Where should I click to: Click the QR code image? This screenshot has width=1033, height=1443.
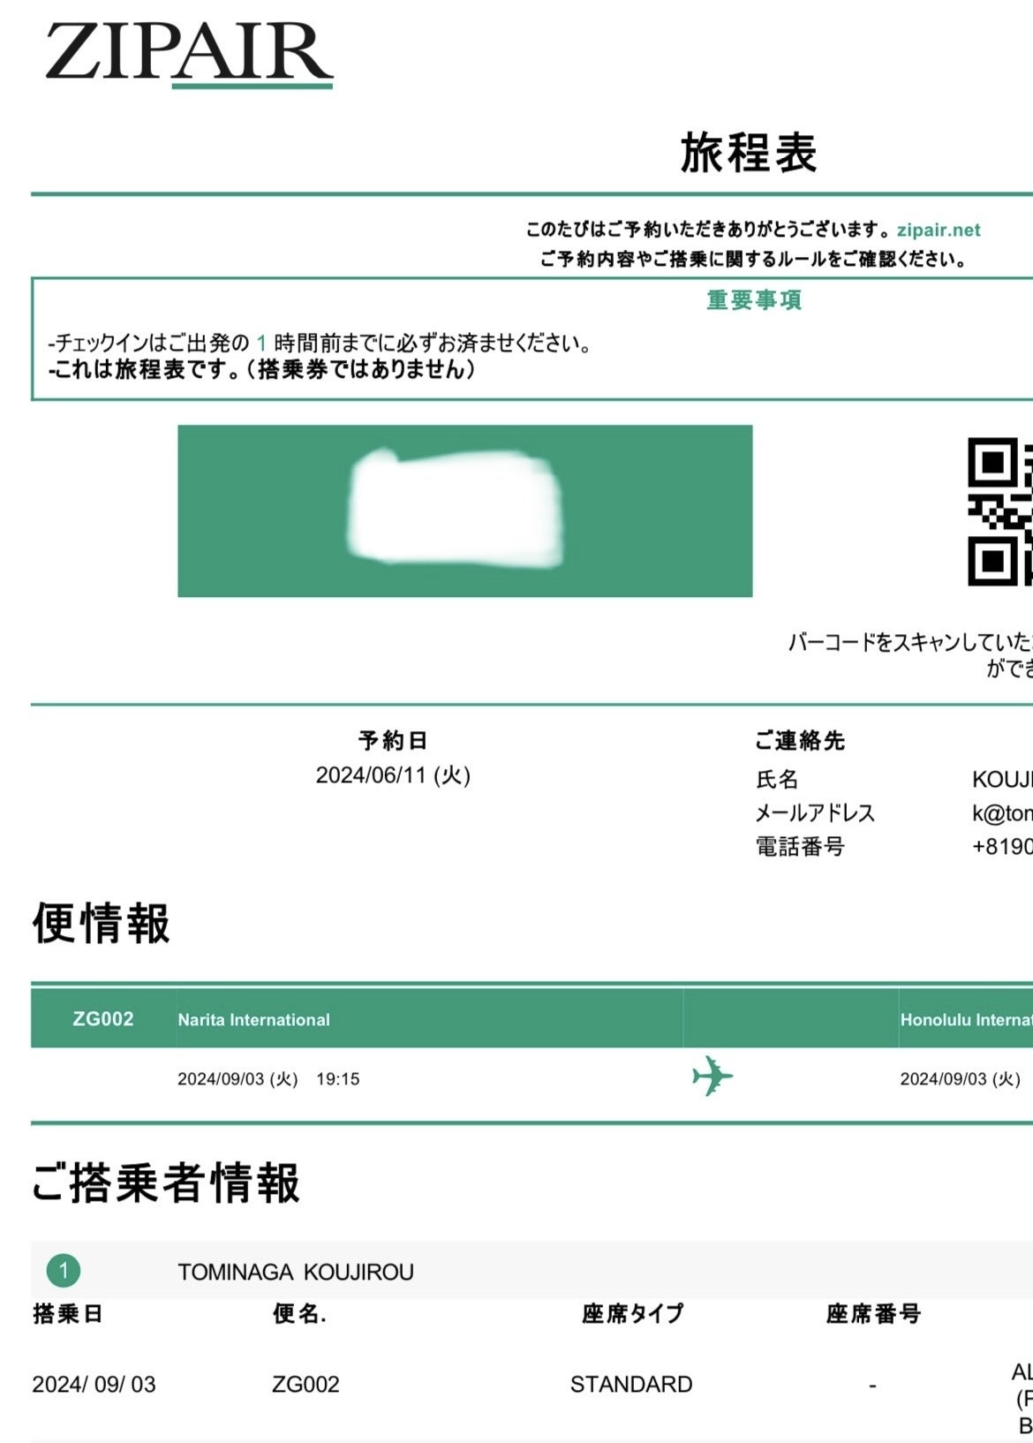[1000, 512]
